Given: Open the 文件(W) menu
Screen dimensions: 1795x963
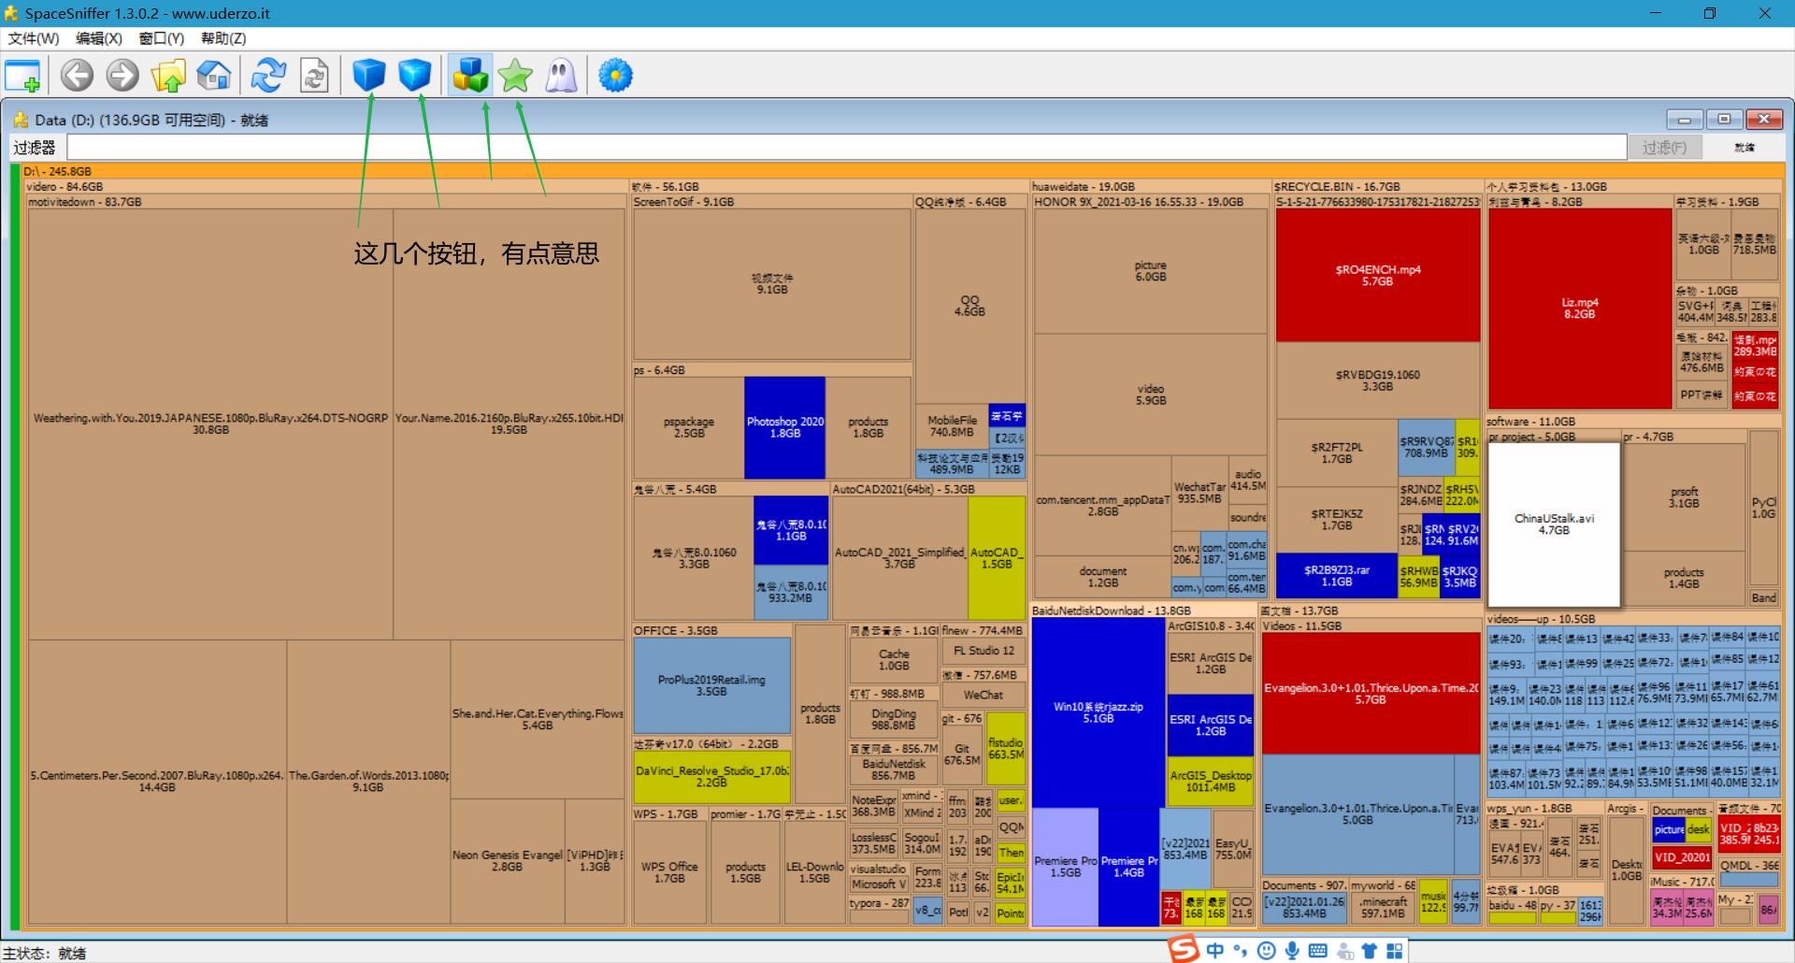Looking at the screenshot, I should tap(34, 38).
